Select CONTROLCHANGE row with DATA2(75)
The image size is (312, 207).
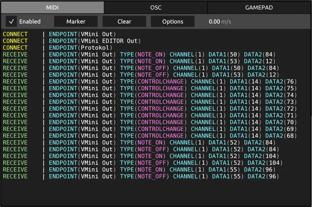point(150,88)
